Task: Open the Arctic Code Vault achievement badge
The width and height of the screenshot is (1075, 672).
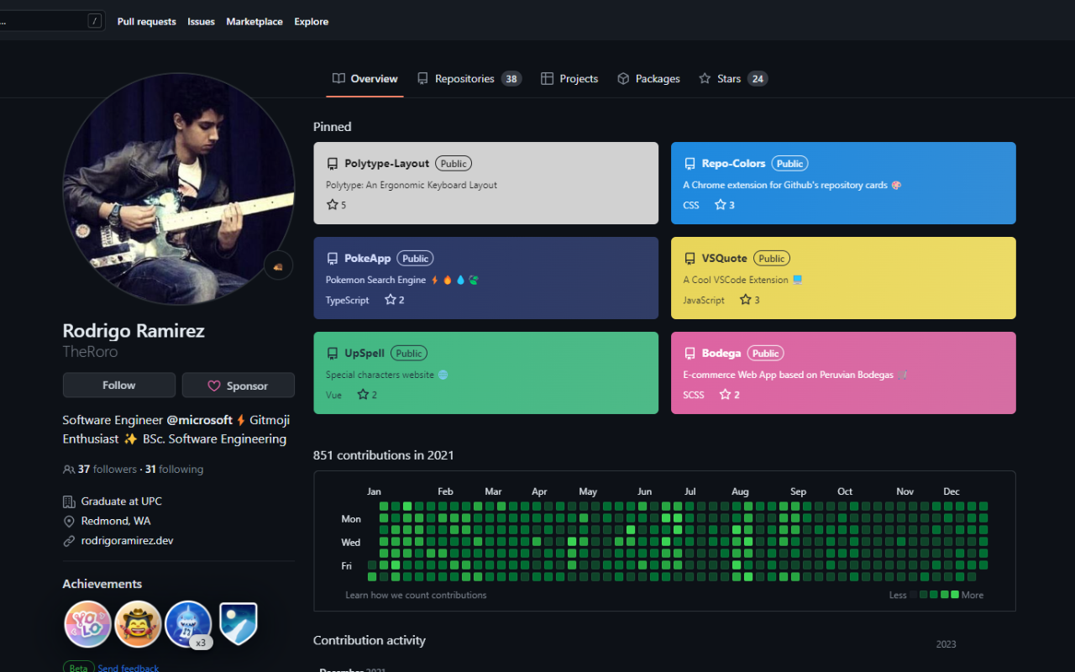Action: click(x=239, y=624)
